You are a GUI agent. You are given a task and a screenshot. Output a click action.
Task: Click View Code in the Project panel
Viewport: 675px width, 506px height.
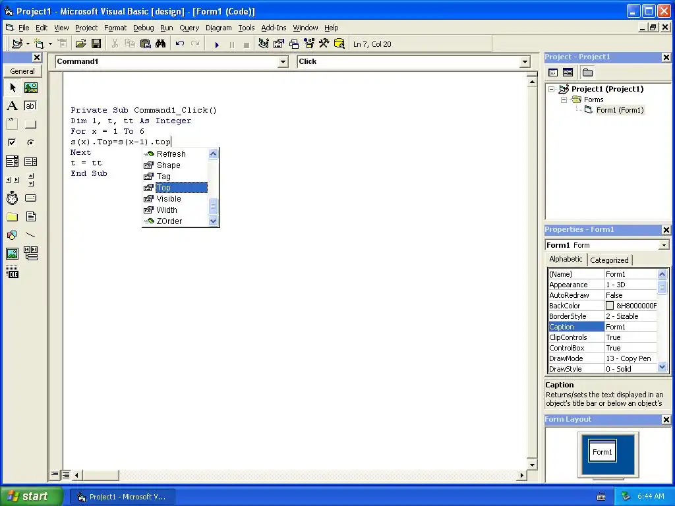click(553, 72)
